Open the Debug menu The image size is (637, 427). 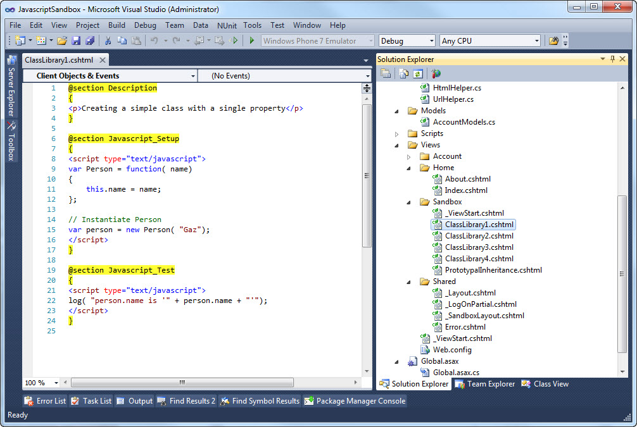tap(145, 25)
